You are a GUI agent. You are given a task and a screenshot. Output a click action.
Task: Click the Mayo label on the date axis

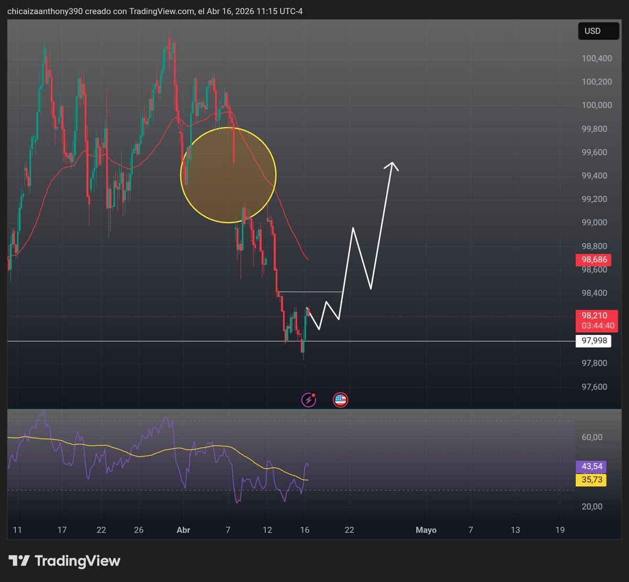[x=426, y=530]
